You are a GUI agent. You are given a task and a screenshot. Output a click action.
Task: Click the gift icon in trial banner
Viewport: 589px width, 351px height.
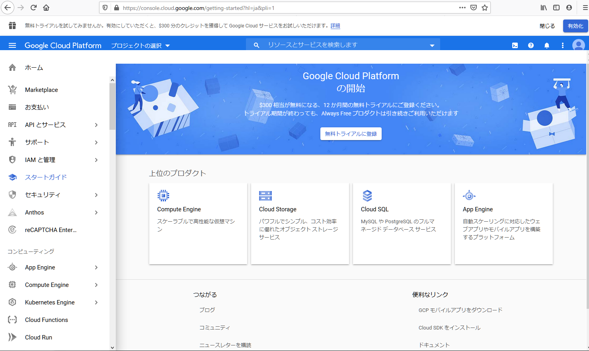click(12, 25)
